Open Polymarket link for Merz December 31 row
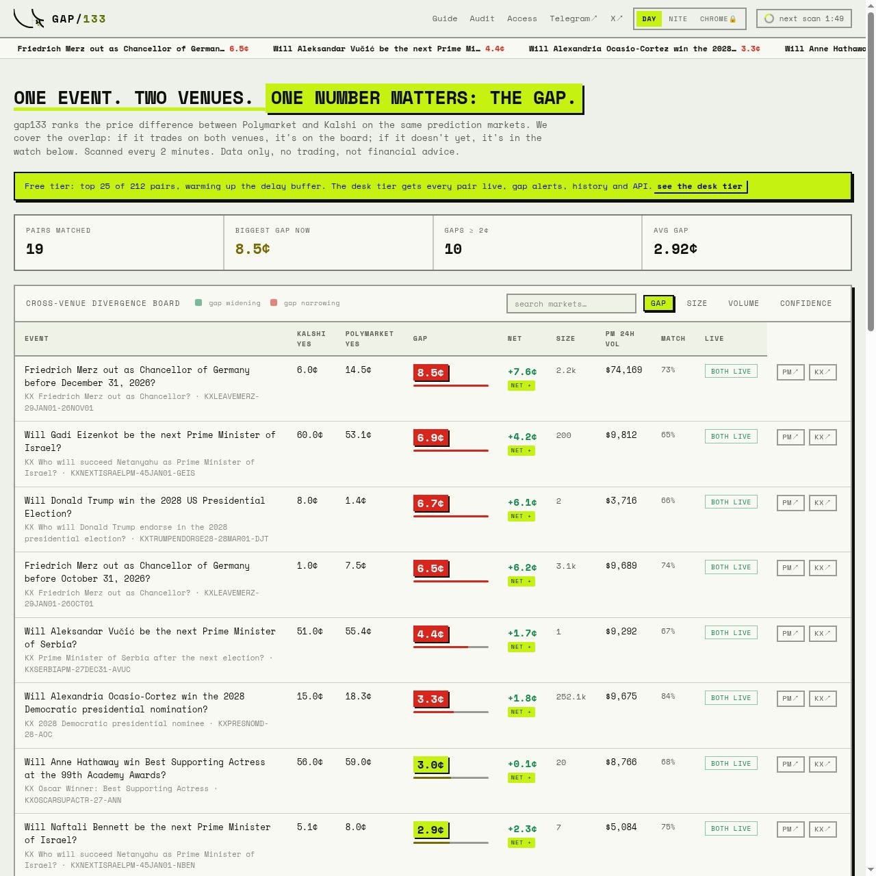This screenshot has width=876, height=876. pos(790,372)
